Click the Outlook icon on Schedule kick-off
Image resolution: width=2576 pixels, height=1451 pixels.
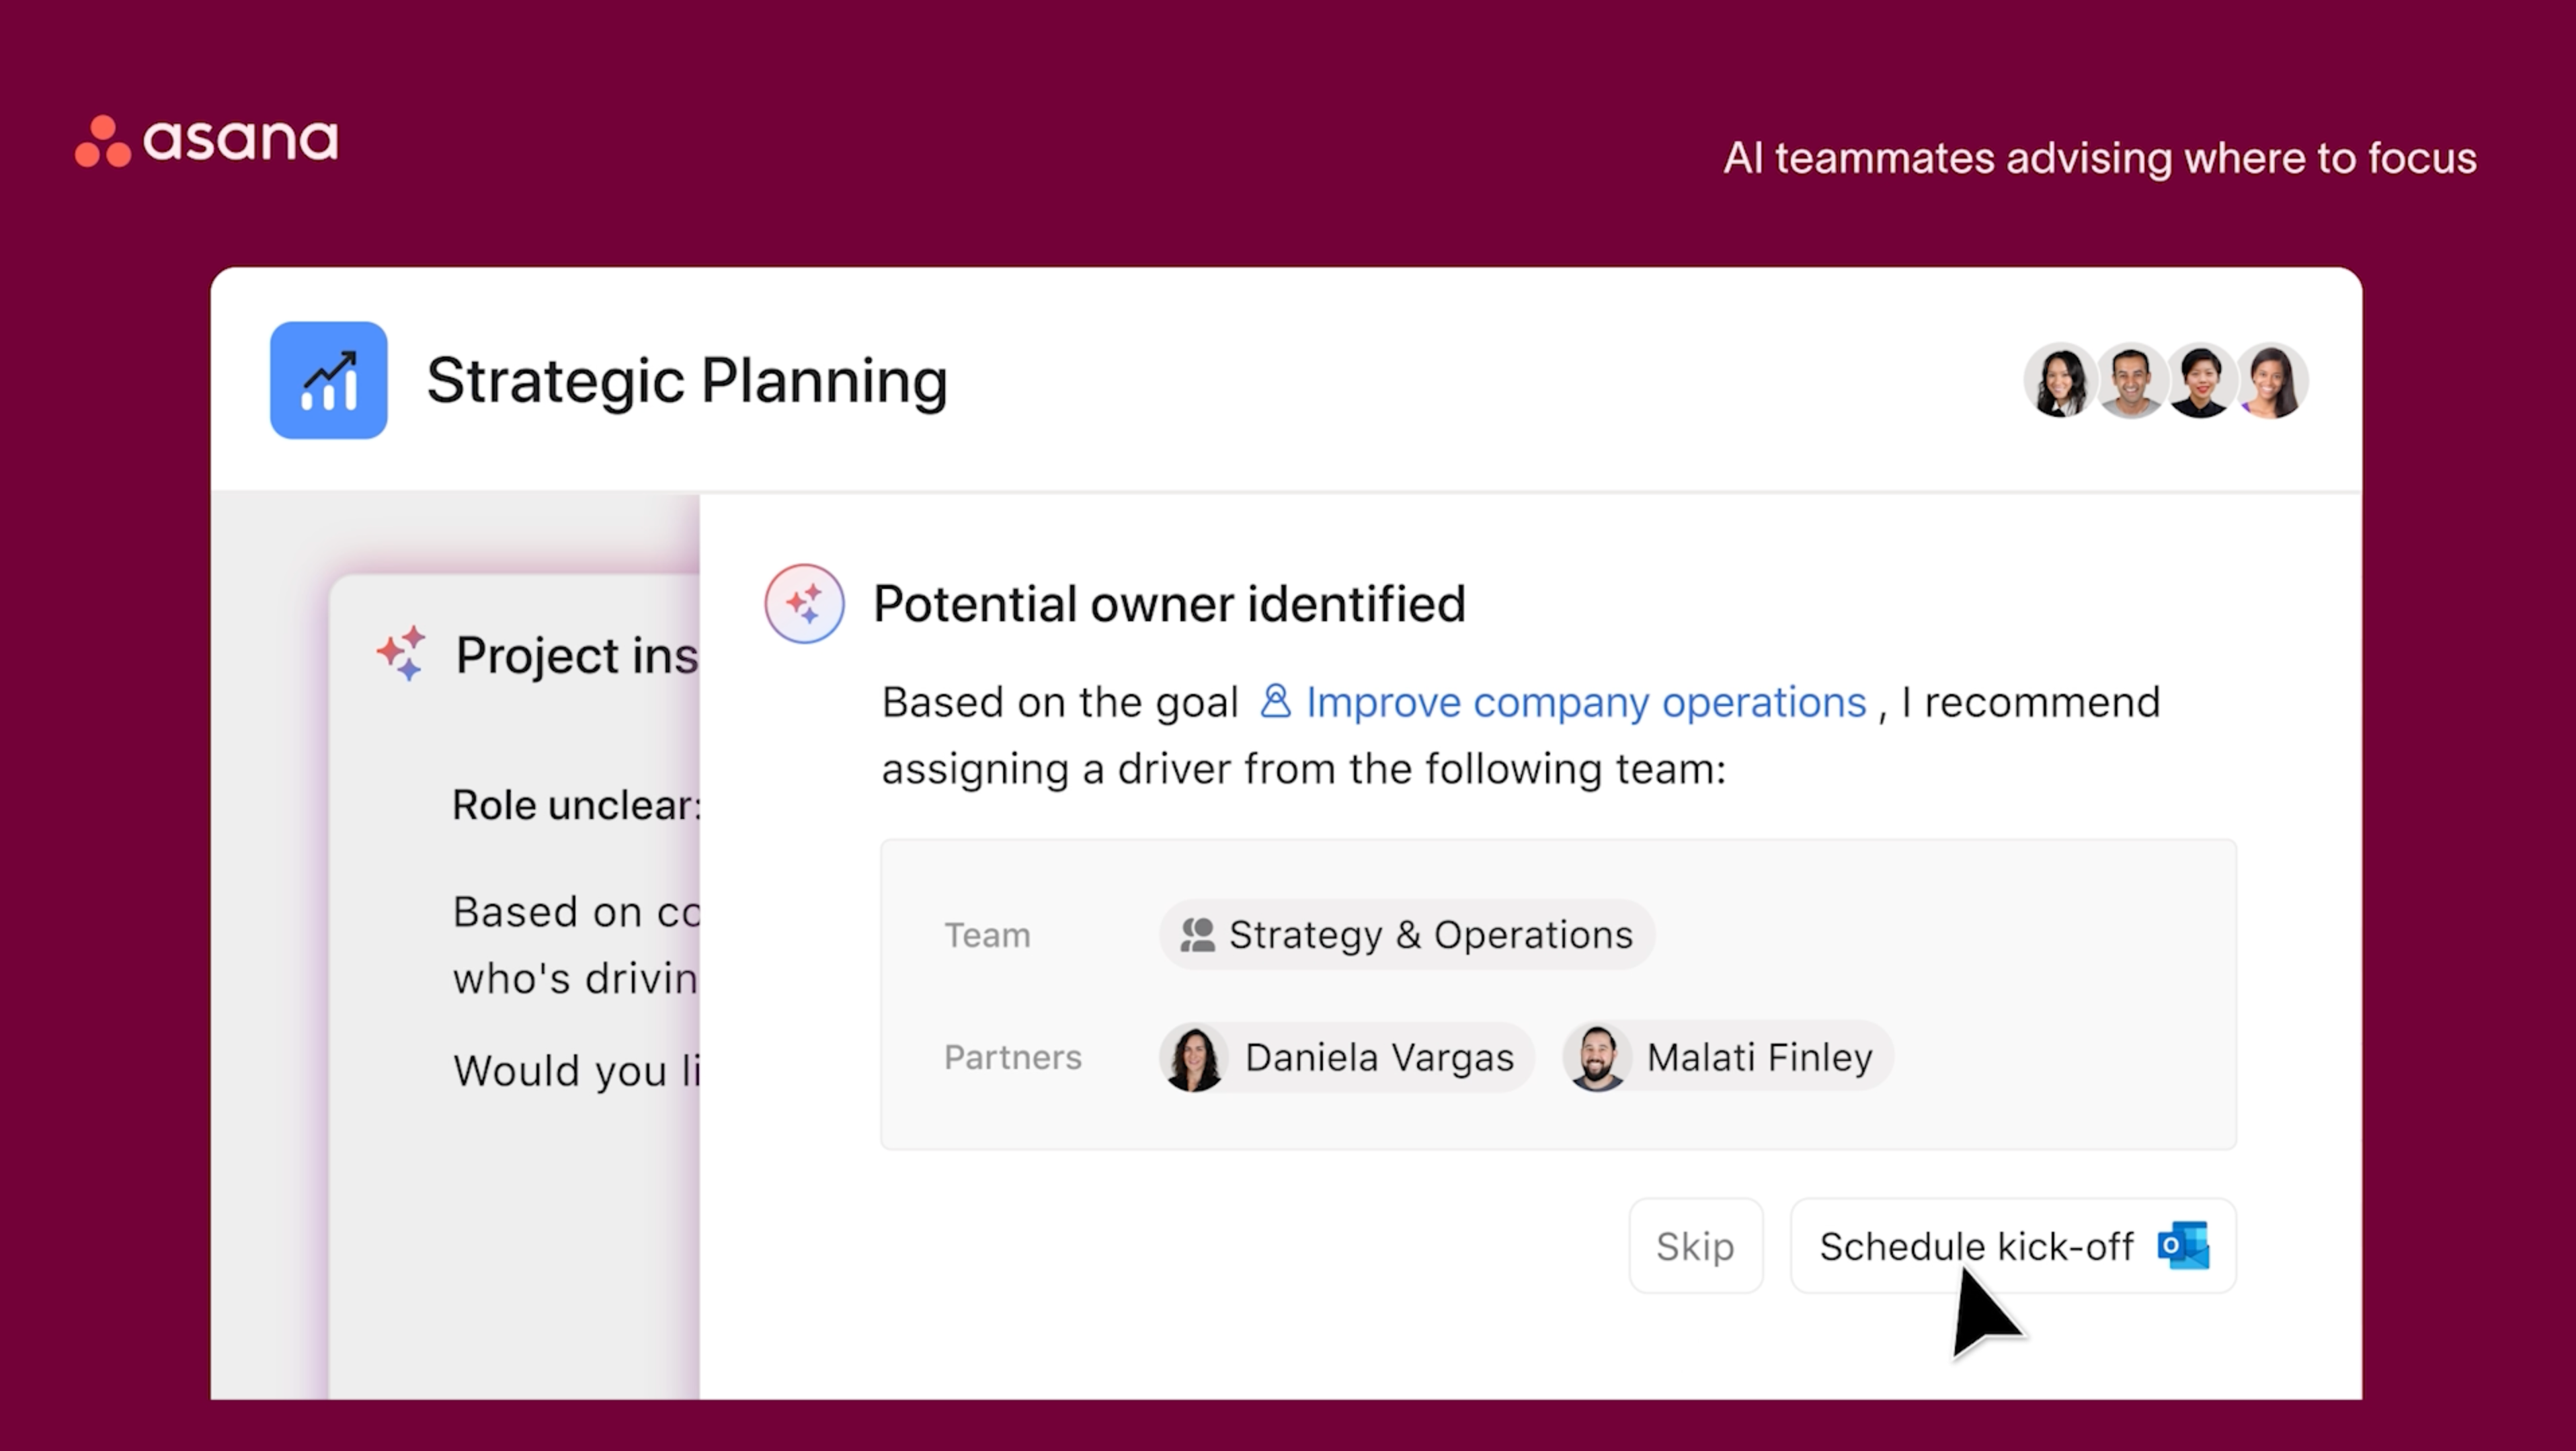coord(2183,1246)
